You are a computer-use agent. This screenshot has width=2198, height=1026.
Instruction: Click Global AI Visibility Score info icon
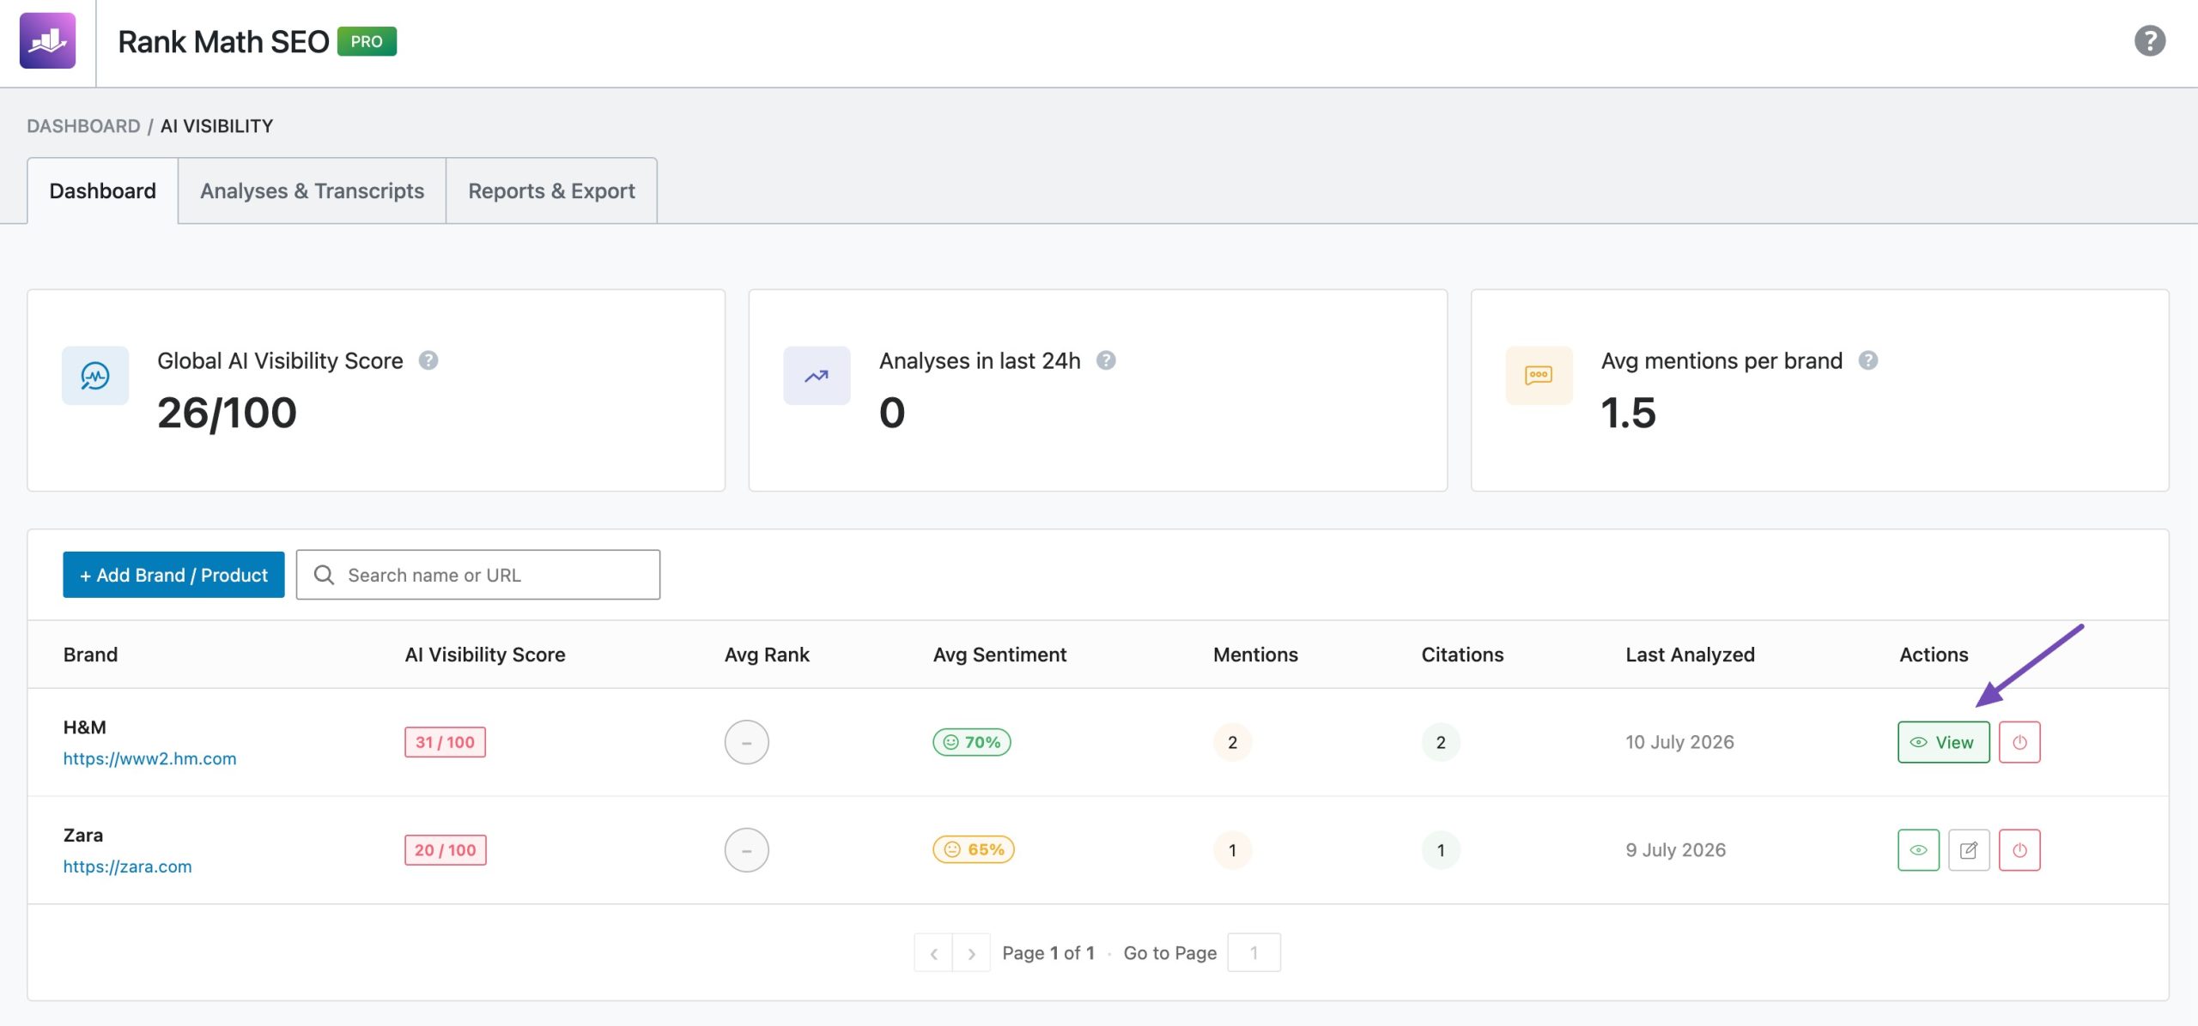coord(428,360)
